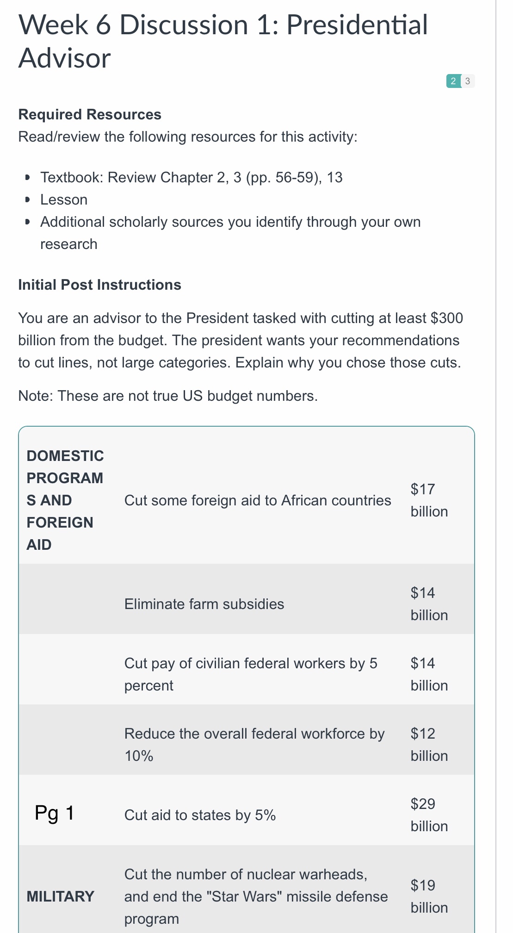Click the "$29 billion" amount cell
The height and width of the screenshot is (933, 513).
(x=429, y=815)
